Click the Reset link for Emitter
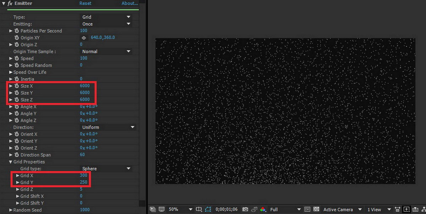426x214 pixels. (85, 3)
